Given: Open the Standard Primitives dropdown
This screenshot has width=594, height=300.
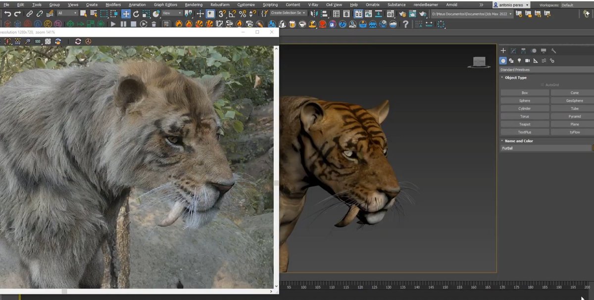Looking at the screenshot, I should pos(544,69).
